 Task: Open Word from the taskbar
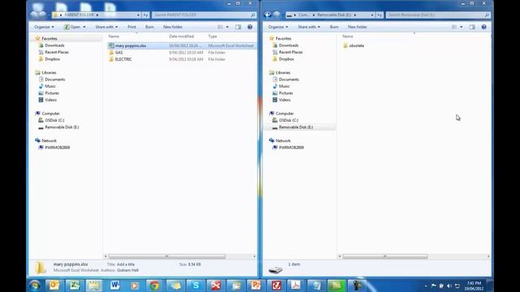pyautogui.click(x=115, y=285)
